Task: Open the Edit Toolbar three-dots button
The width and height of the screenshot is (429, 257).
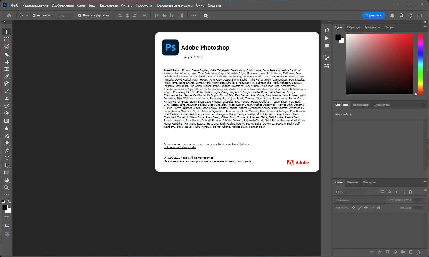Action: 7,195
